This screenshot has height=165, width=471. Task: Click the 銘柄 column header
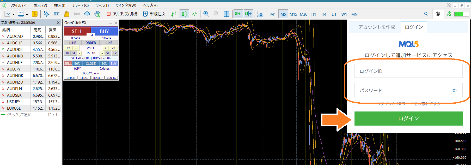click(15, 30)
